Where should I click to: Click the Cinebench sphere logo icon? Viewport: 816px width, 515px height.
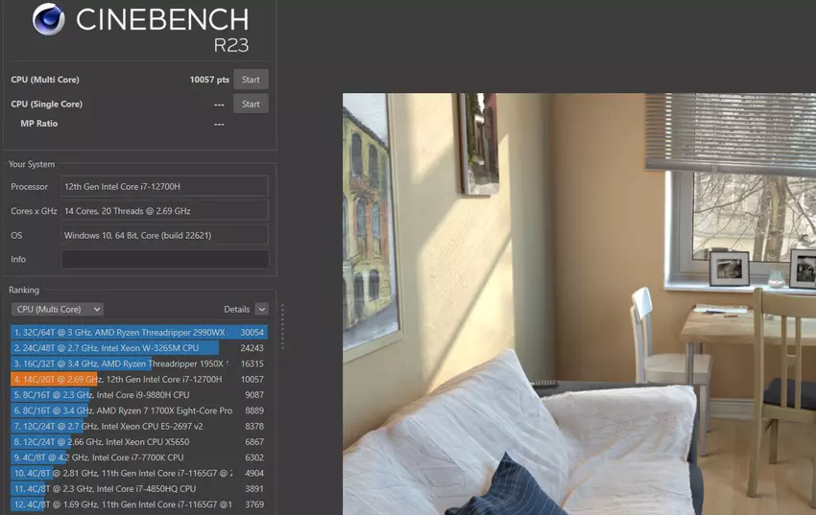coord(49,20)
